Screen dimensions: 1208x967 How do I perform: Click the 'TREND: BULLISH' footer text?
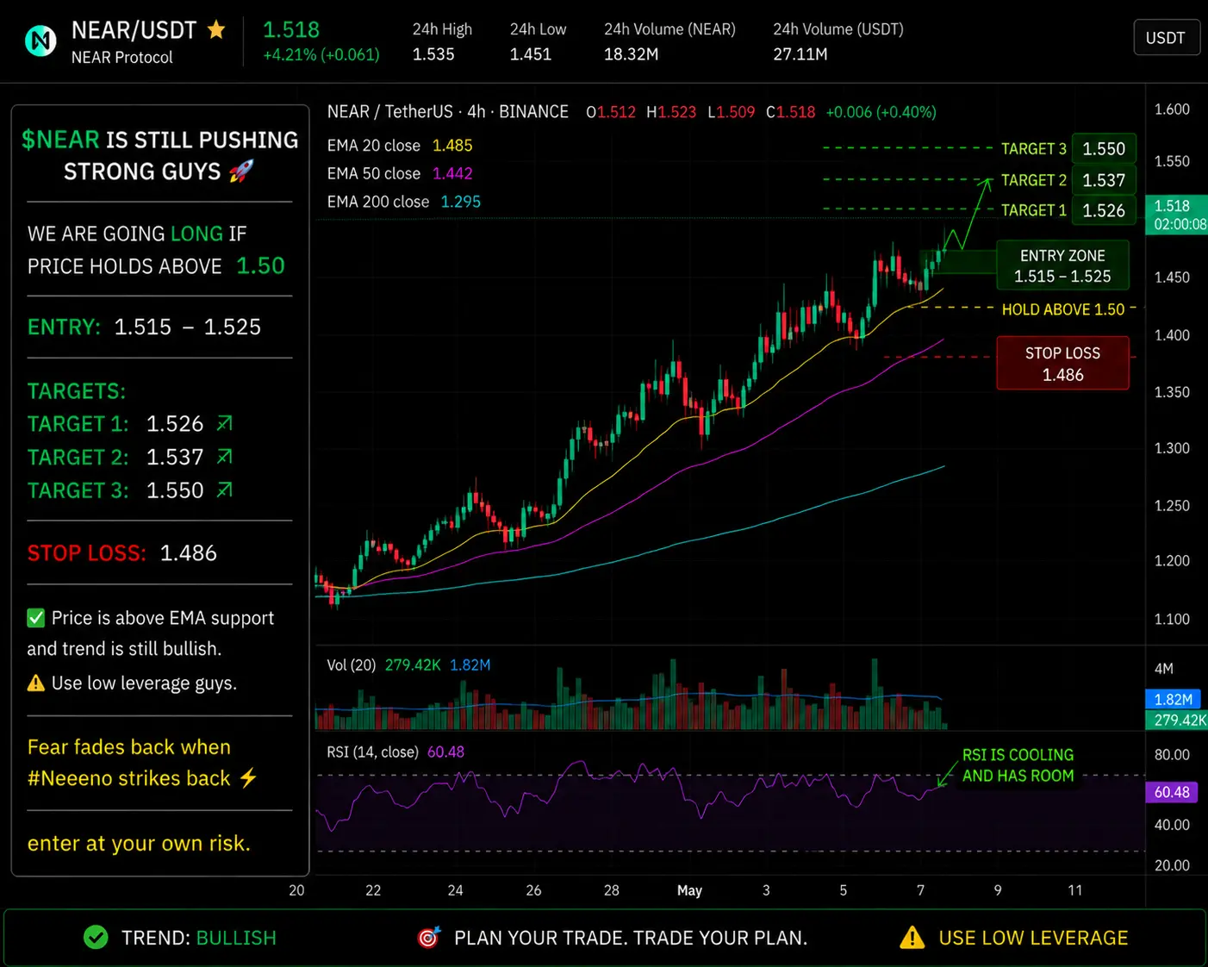tap(199, 938)
